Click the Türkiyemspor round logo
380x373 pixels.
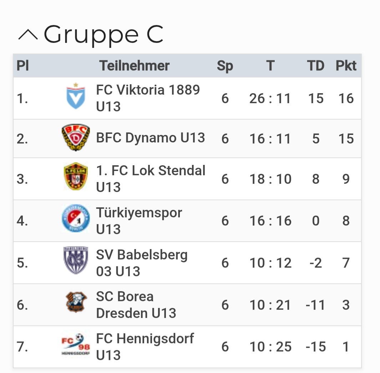tap(76, 218)
